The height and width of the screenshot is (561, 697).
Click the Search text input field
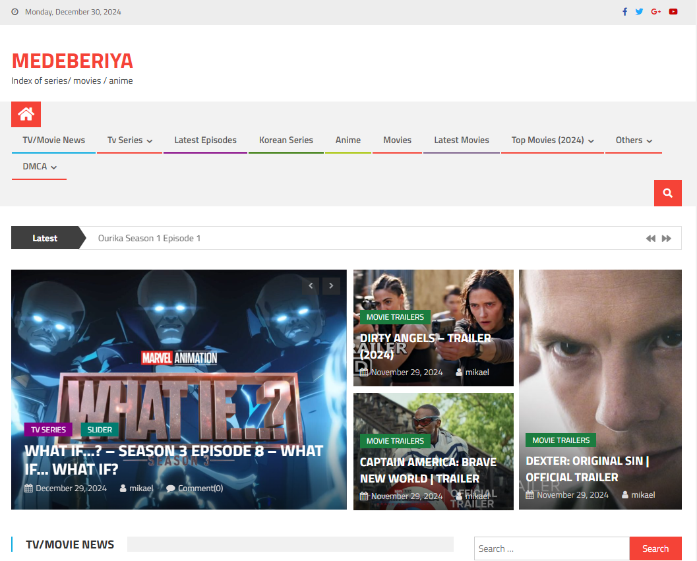point(551,548)
